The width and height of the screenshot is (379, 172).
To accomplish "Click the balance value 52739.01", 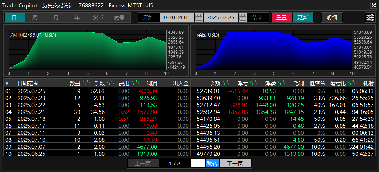I will tap(208, 91).
